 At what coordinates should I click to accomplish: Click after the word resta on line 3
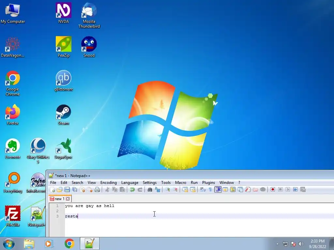[78, 216]
